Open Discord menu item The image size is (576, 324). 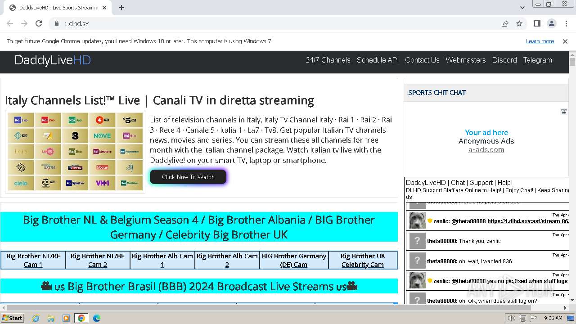click(504, 60)
